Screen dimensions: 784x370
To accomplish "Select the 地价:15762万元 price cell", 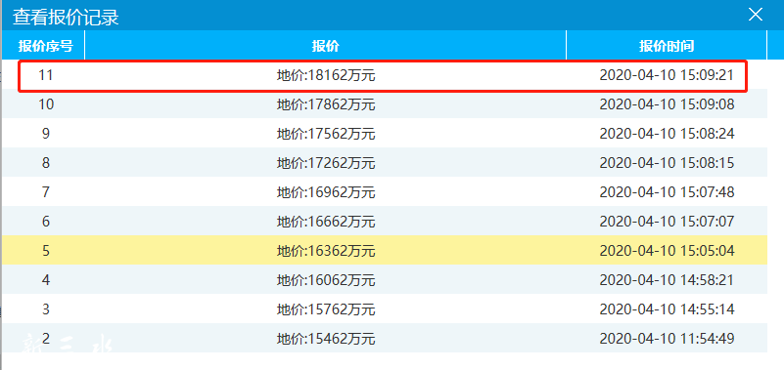I will [x=326, y=309].
